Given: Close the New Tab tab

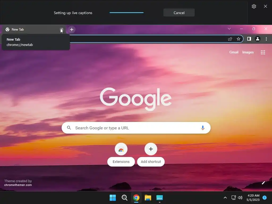Looking at the screenshot, I should tap(62, 29).
